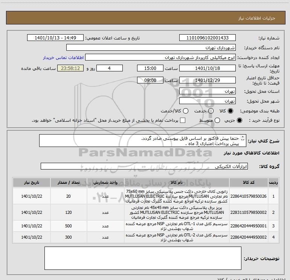Click item code 2286420444950002
Viewport: 290px width, 280px height.
coord(249,237)
